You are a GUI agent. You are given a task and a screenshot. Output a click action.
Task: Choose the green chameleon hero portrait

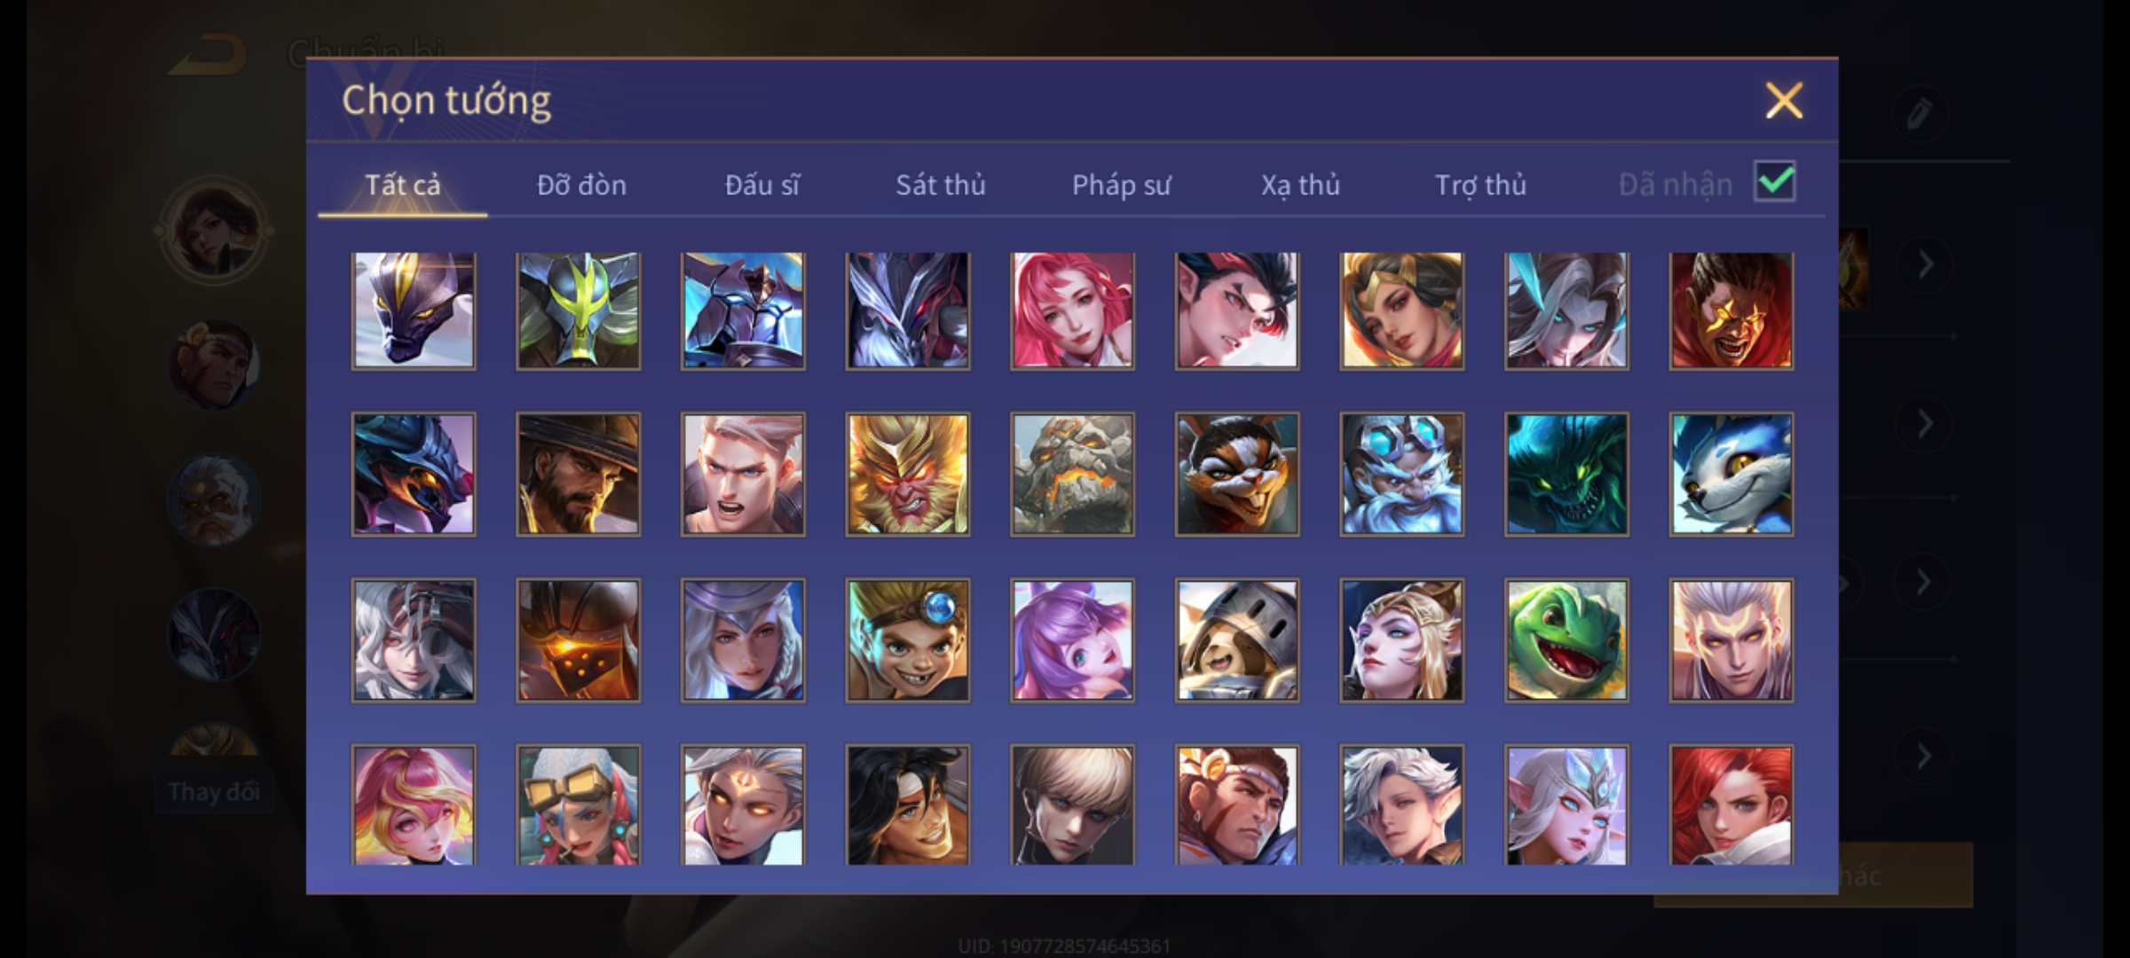[x=1566, y=640]
